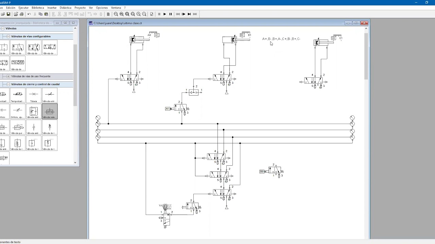Stop the simulation
The height and width of the screenshot is (244, 435).
[x=159, y=14]
